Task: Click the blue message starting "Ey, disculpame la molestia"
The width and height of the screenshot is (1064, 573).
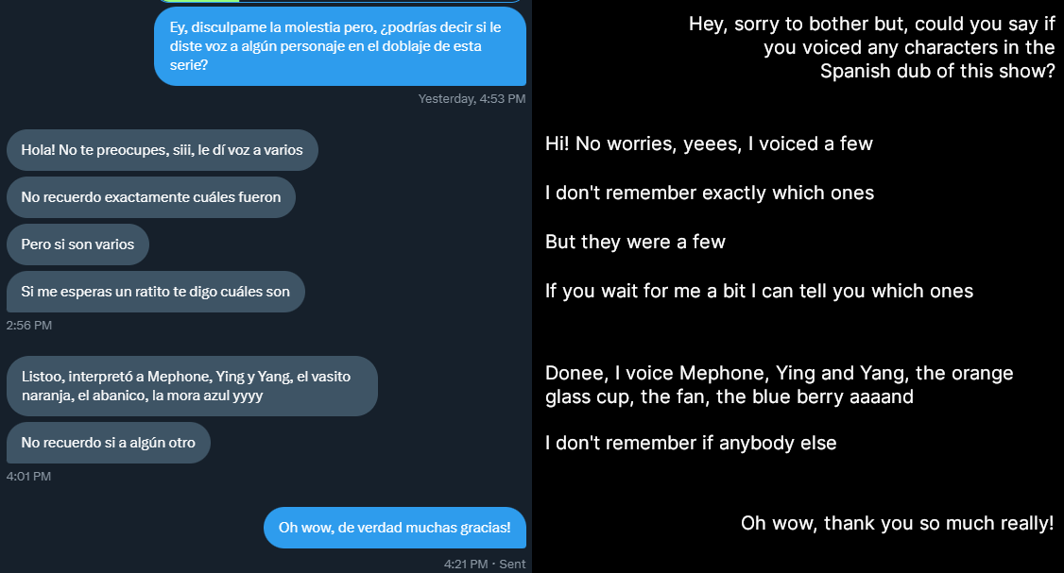Action: (x=340, y=46)
